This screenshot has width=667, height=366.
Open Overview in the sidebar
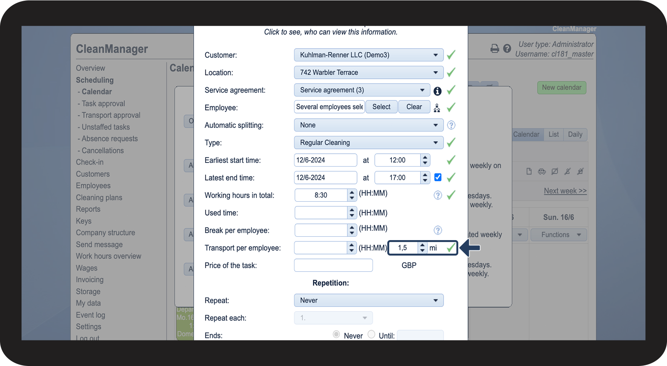(91, 68)
